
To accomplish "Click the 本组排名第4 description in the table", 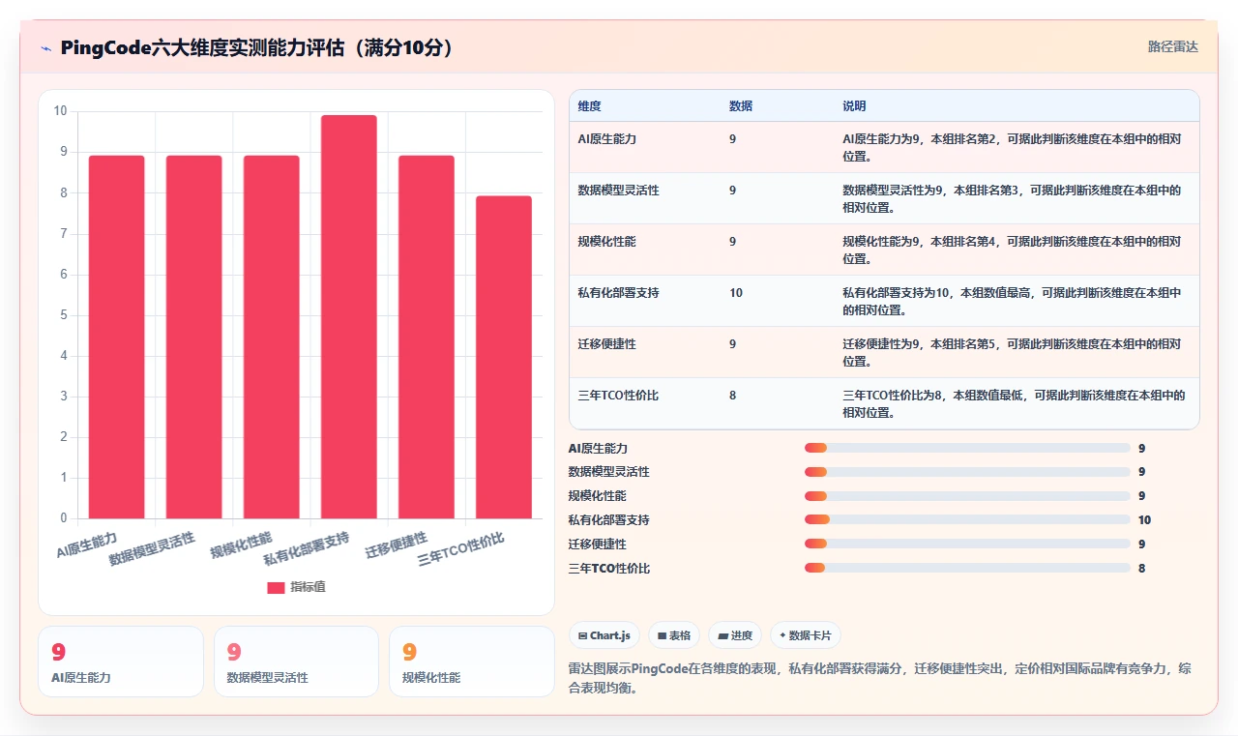I will coord(1012,250).
